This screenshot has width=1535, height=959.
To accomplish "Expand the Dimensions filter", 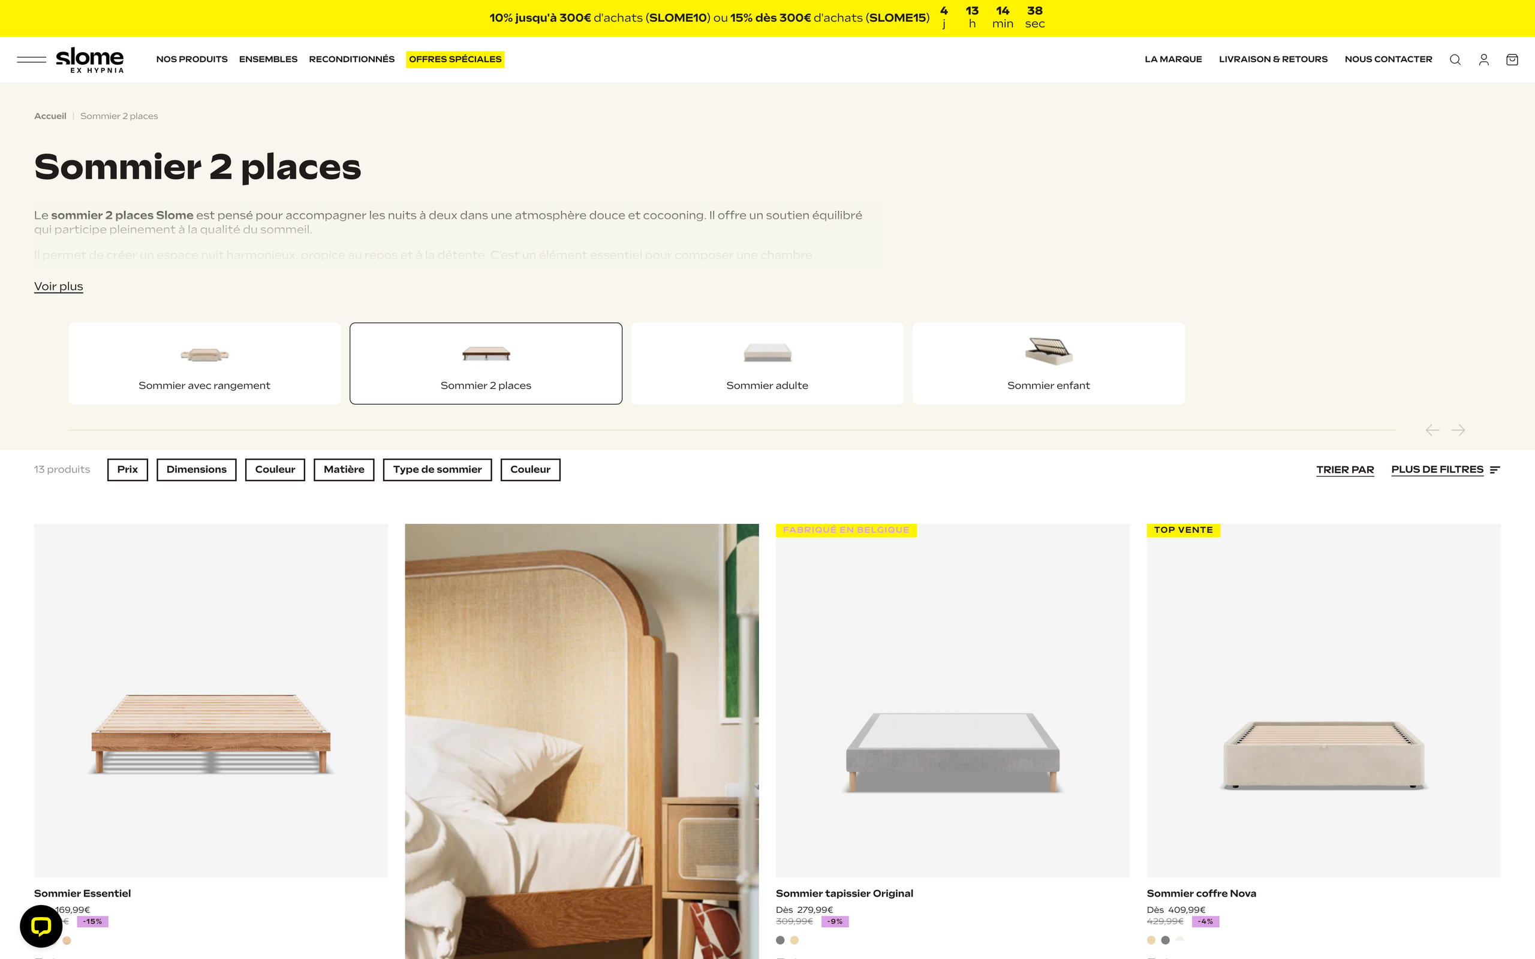I will [197, 469].
